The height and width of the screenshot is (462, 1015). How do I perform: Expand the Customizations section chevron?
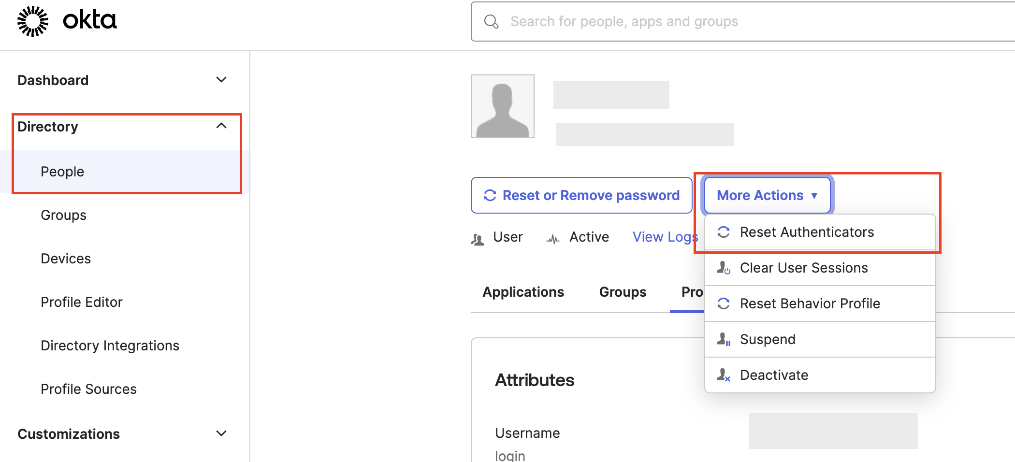click(221, 433)
